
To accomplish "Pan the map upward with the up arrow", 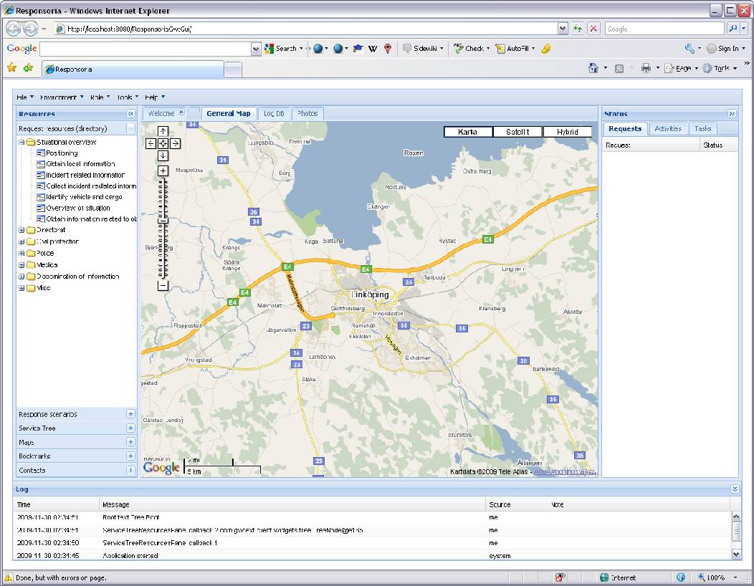I will tap(163, 131).
